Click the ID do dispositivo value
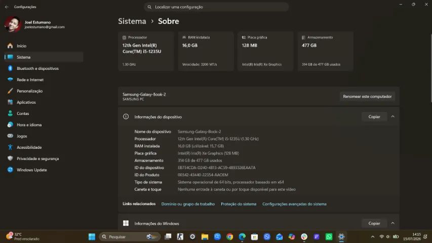This screenshot has width=432, height=243. click(x=217, y=168)
